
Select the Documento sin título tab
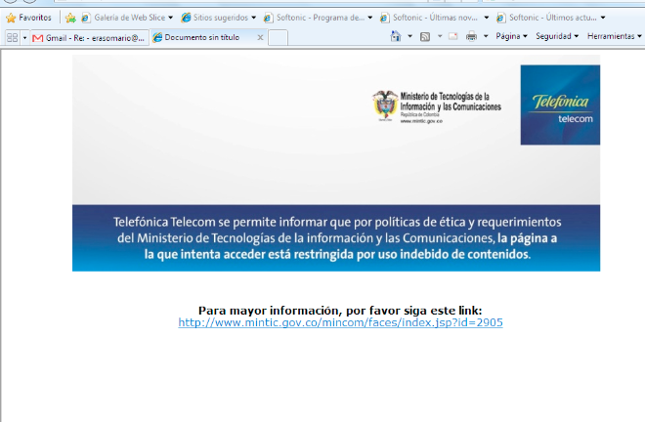[208, 37]
